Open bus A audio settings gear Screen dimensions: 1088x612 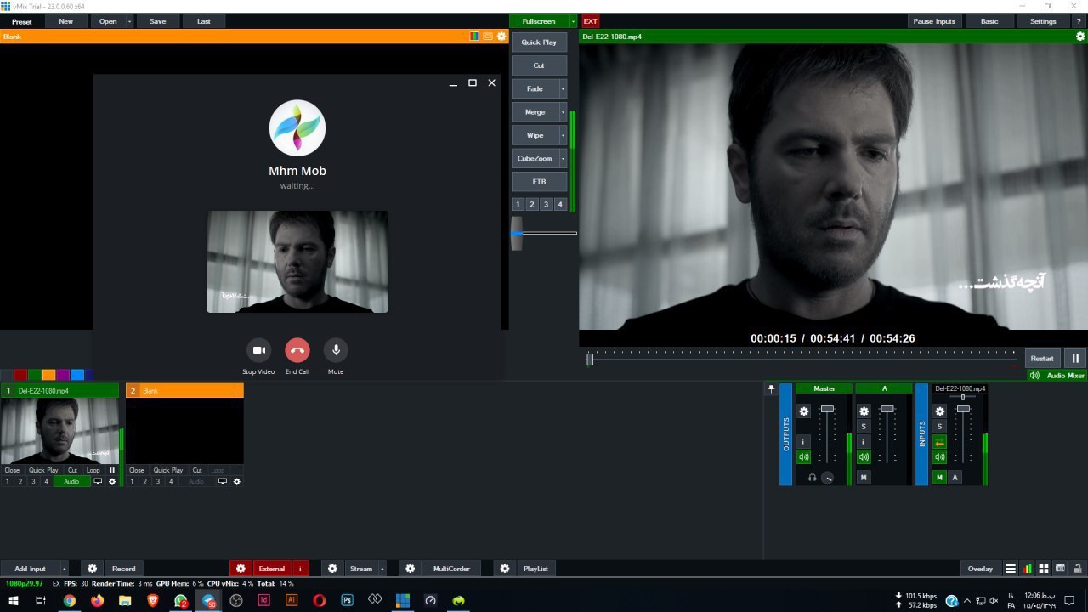coord(864,411)
